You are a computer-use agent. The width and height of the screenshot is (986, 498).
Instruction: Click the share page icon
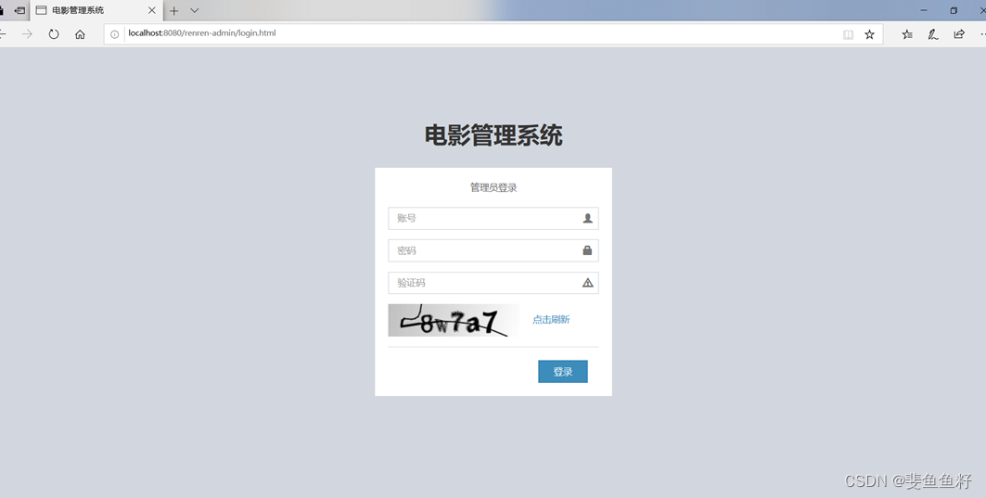(959, 34)
